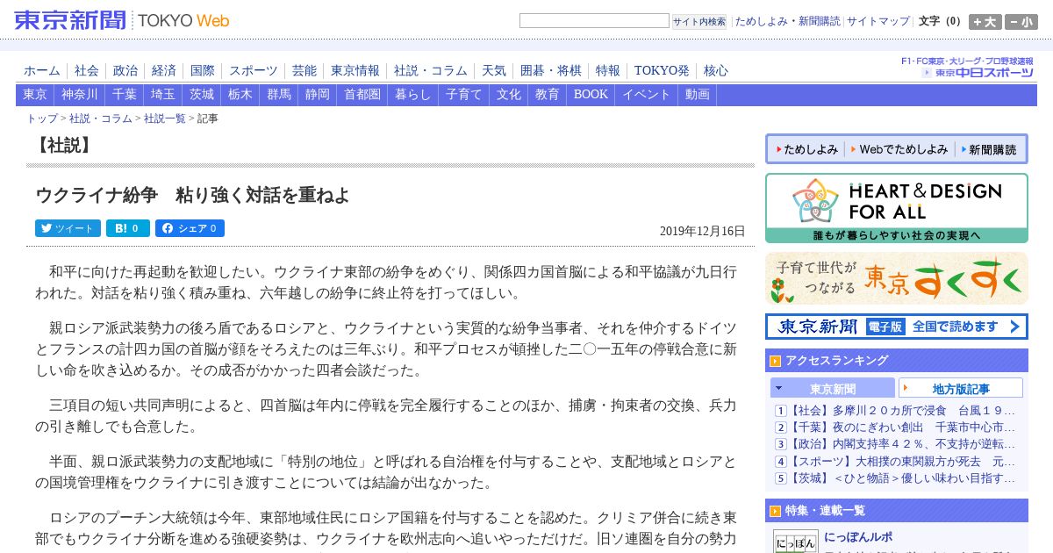The width and height of the screenshot is (1053, 553).
Task: Click the 社説一覧 breadcrumb link
Action: [165, 118]
